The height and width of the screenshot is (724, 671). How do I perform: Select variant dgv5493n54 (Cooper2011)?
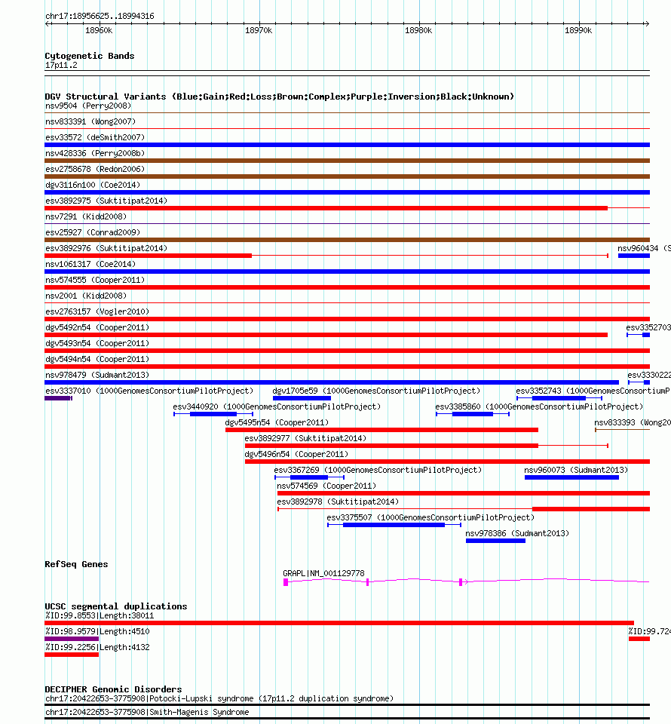(x=97, y=343)
